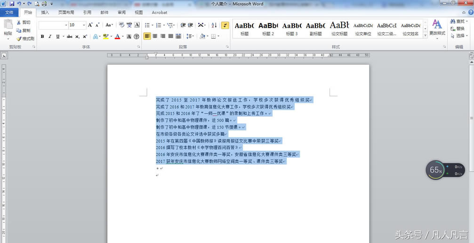Apply the 标题 2 style thumbnail
474x243 pixels.
point(268,27)
